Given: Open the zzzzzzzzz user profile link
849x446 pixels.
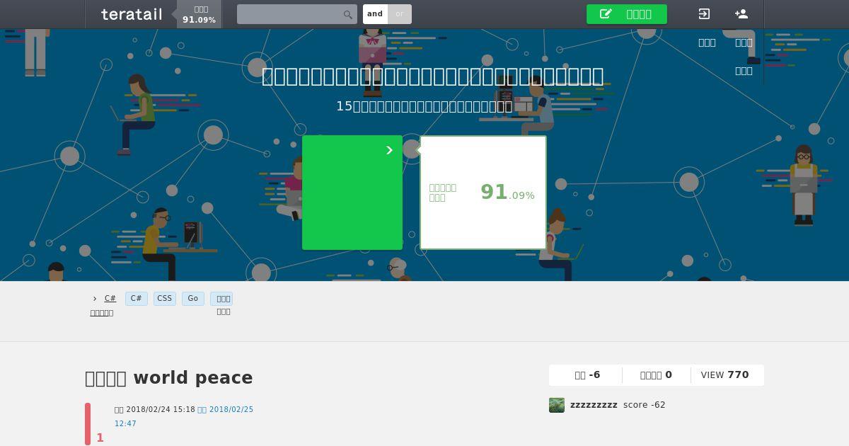Looking at the screenshot, I should click(594, 405).
